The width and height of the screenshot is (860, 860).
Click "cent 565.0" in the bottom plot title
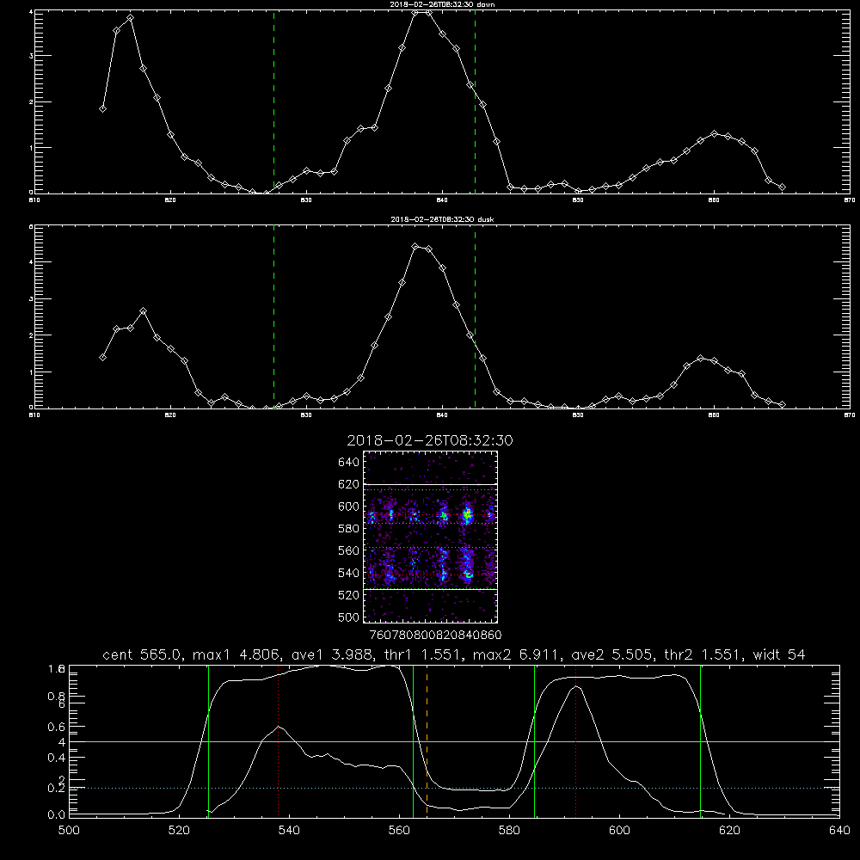(x=142, y=654)
